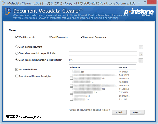Click Number of documents in selected folder text
This screenshot has height=124, width=158.
pos(89,110)
